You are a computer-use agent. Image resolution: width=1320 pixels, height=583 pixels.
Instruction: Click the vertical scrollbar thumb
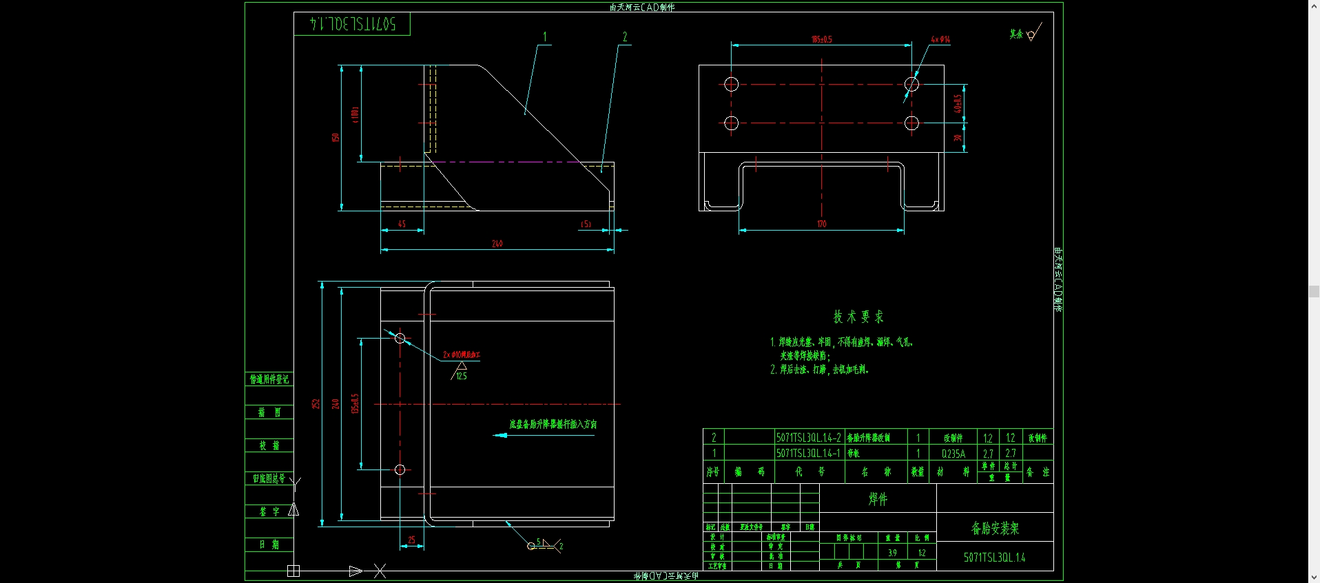pos(1314,291)
